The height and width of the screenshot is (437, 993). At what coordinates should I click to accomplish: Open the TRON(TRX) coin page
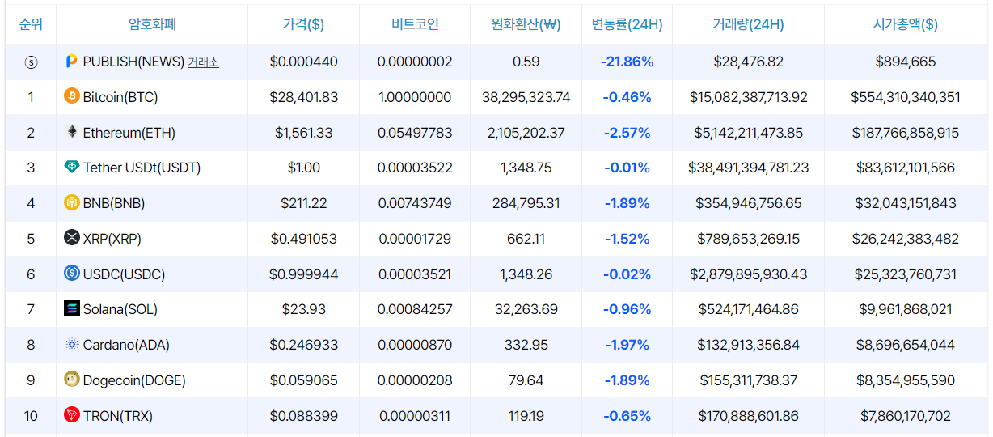(118, 416)
